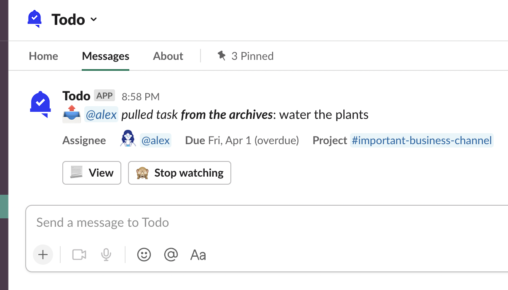Focus the Send a message to Todo field
508x290 pixels.
253,223
